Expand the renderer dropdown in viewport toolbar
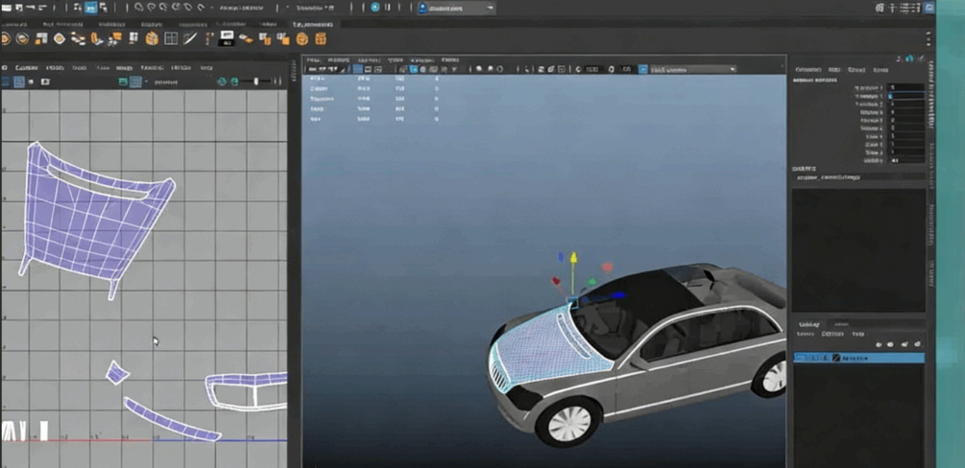Viewport: 965px width, 468px height. coord(692,69)
